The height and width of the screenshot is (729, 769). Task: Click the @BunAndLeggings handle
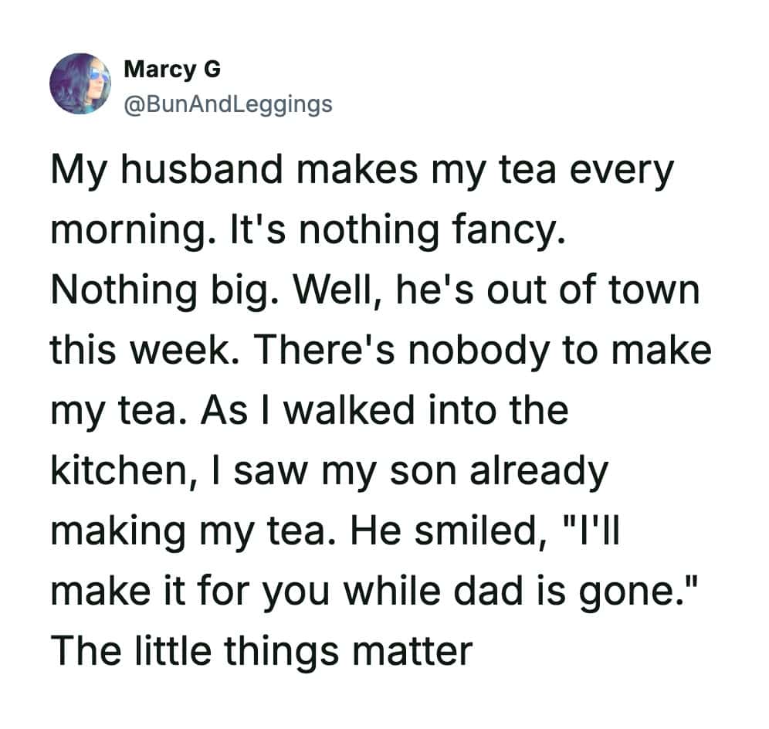(228, 103)
